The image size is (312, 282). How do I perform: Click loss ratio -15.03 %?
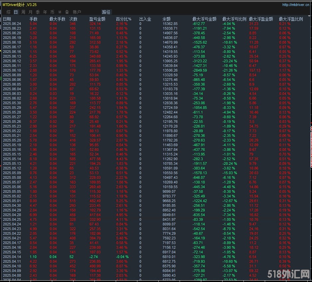230,173
